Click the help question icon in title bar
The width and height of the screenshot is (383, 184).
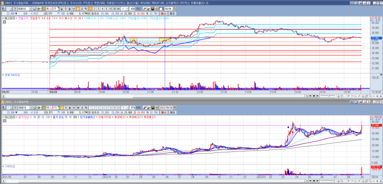point(369,2)
